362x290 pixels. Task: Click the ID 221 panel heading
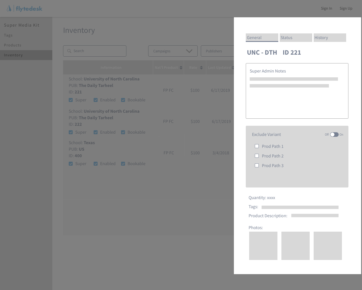point(292,52)
